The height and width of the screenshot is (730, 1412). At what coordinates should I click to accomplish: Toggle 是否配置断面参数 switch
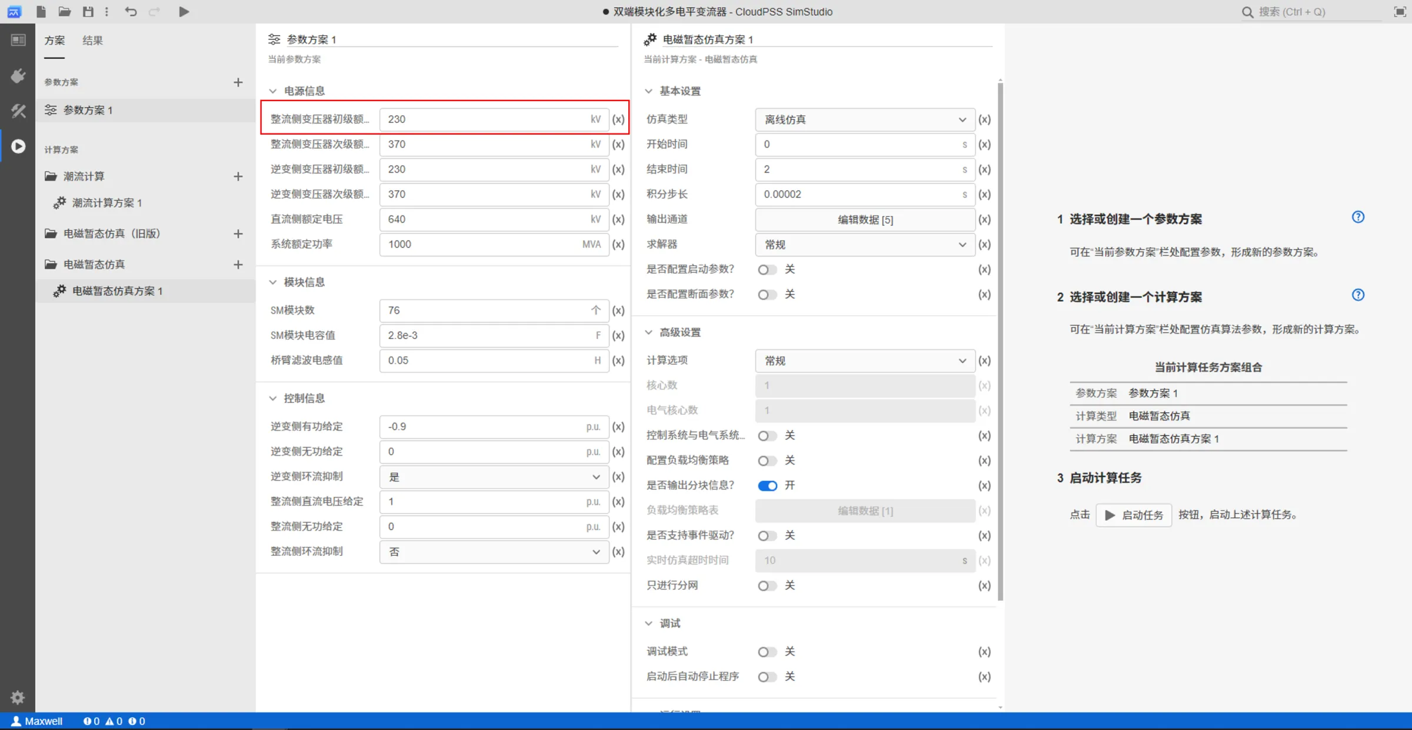click(x=767, y=295)
